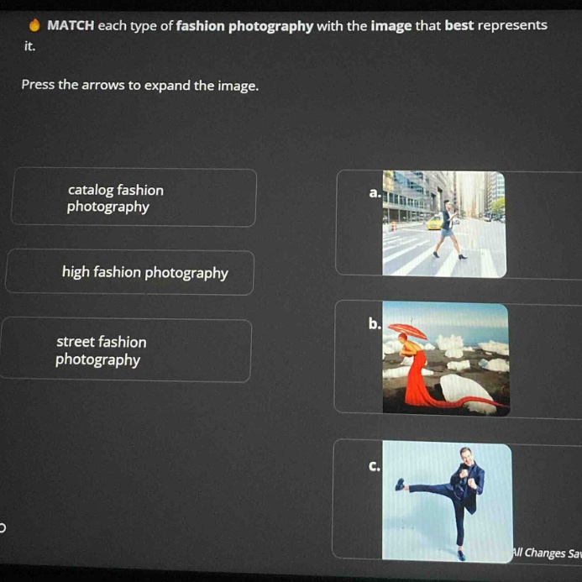Select the catalog fashion photography box
Image resolution: width=582 pixels, height=582 pixels.
tap(134, 197)
